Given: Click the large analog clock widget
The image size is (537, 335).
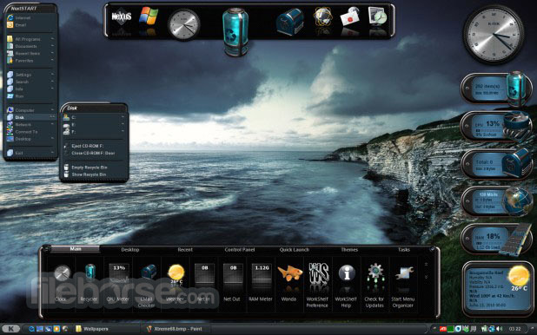Looking at the screenshot, I should (x=494, y=35).
